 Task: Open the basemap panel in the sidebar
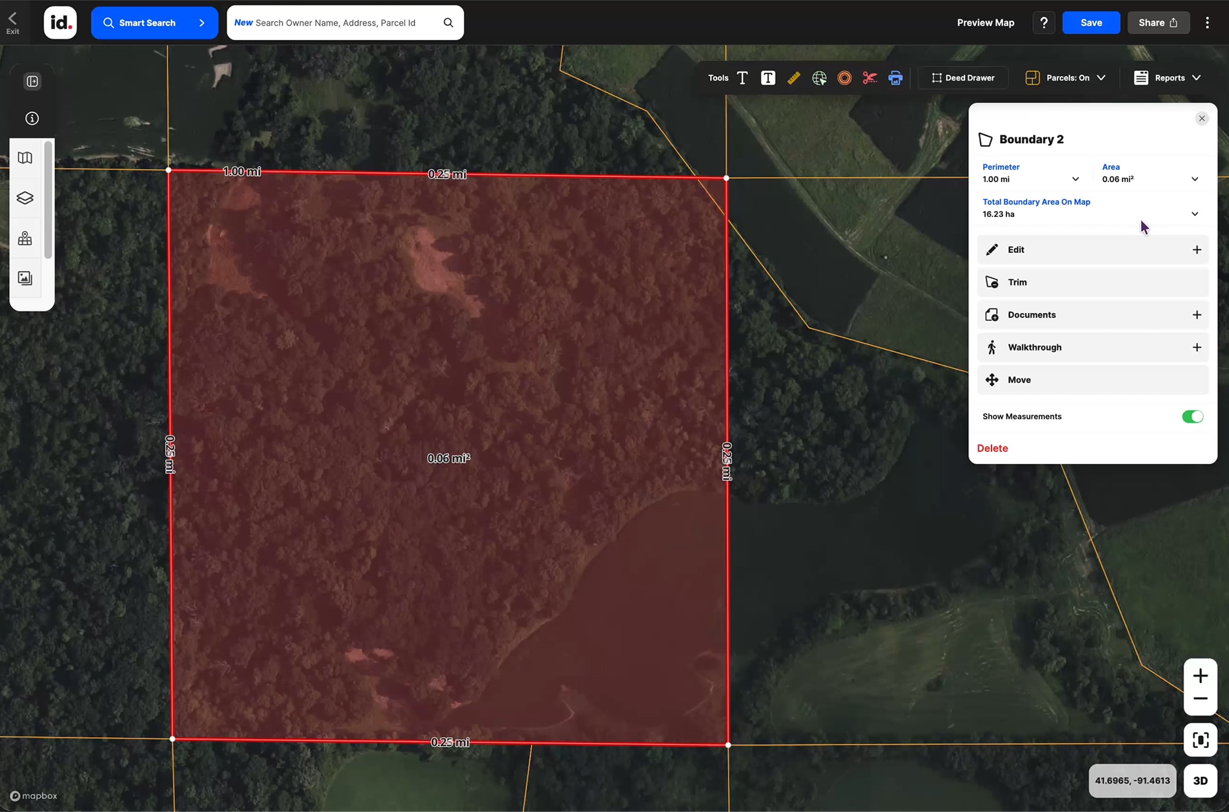tap(25, 157)
